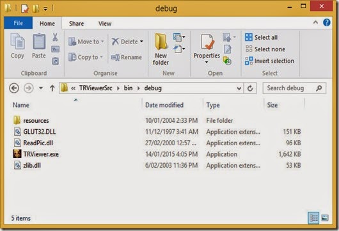
Task: Click Select none
Action: pyautogui.click(x=265, y=49)
